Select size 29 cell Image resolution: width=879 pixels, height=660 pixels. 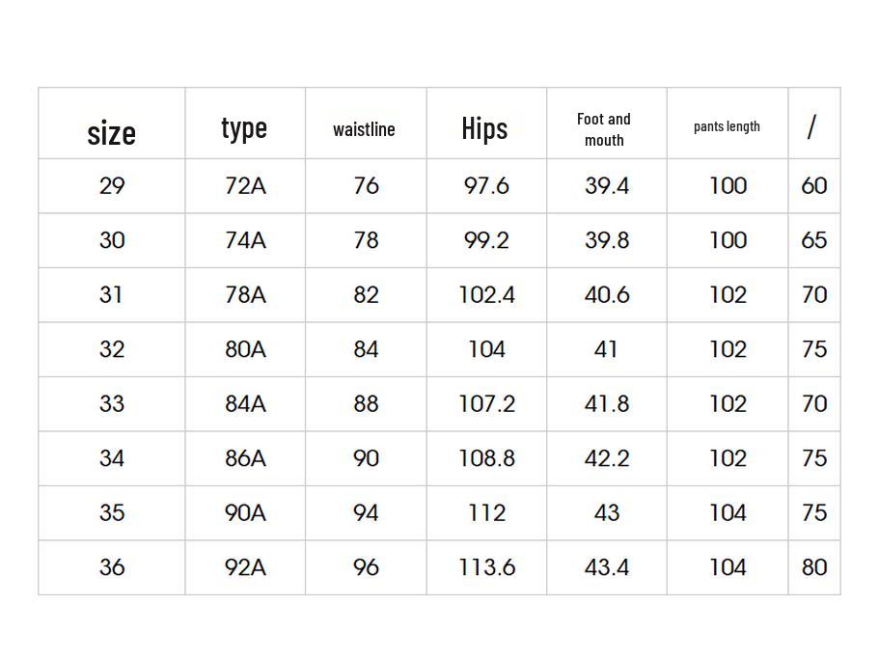112,185
